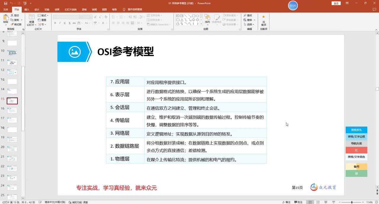Click the 备注 (Notes) status bar button
Viewport: 379px width, 204px height.
click(x=286, y=202)
